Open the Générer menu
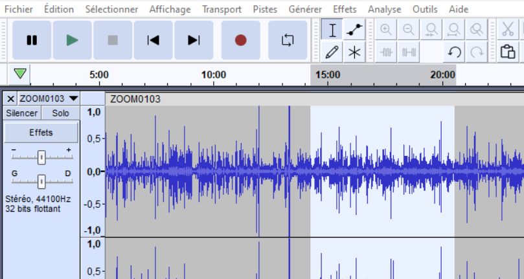 305,9
